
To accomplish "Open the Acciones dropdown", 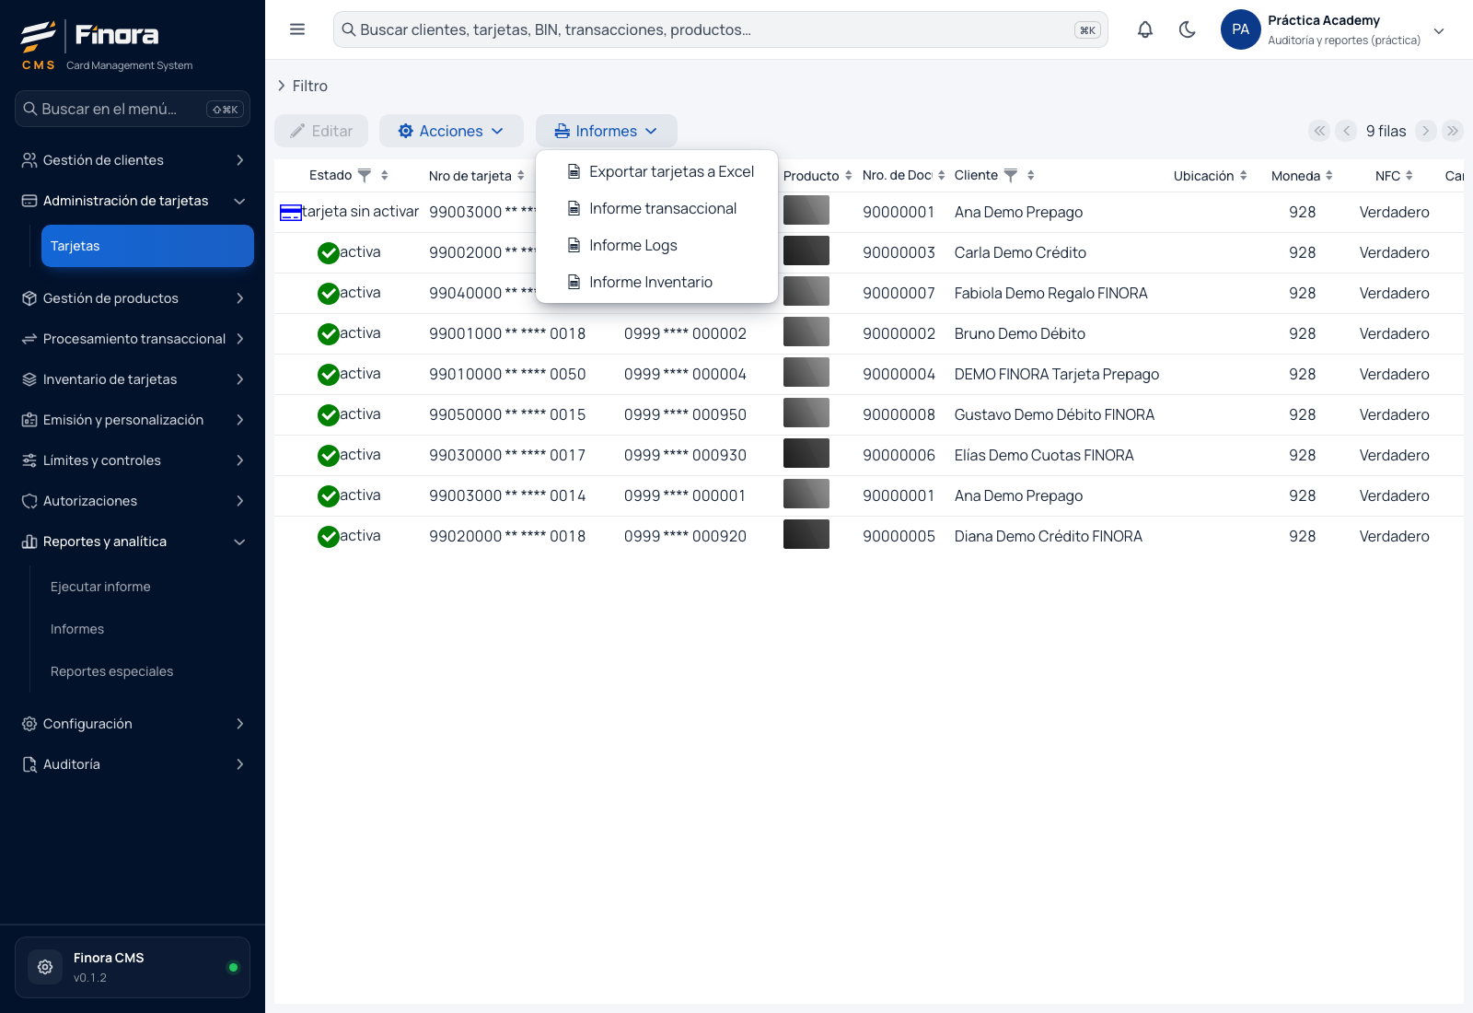I will 451,131.
